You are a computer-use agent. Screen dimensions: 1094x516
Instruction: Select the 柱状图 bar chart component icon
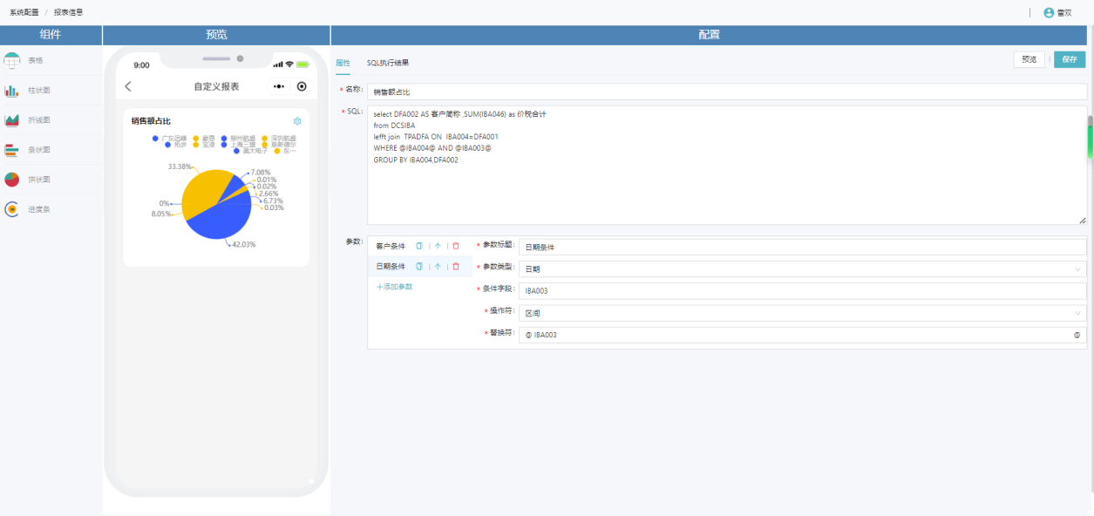[x=11, y=91]
